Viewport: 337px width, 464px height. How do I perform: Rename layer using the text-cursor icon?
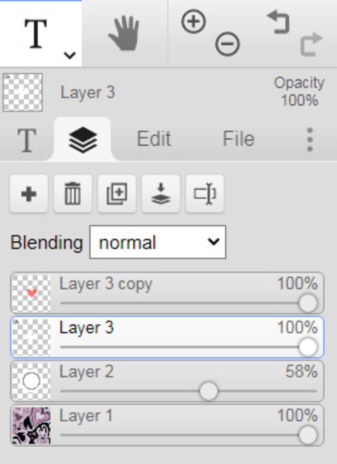coord(205,194)
